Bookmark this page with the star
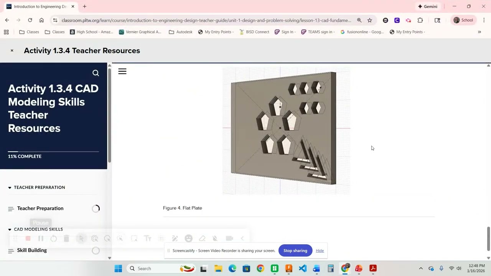Screen dimensions: 491x276 [369, 20]
